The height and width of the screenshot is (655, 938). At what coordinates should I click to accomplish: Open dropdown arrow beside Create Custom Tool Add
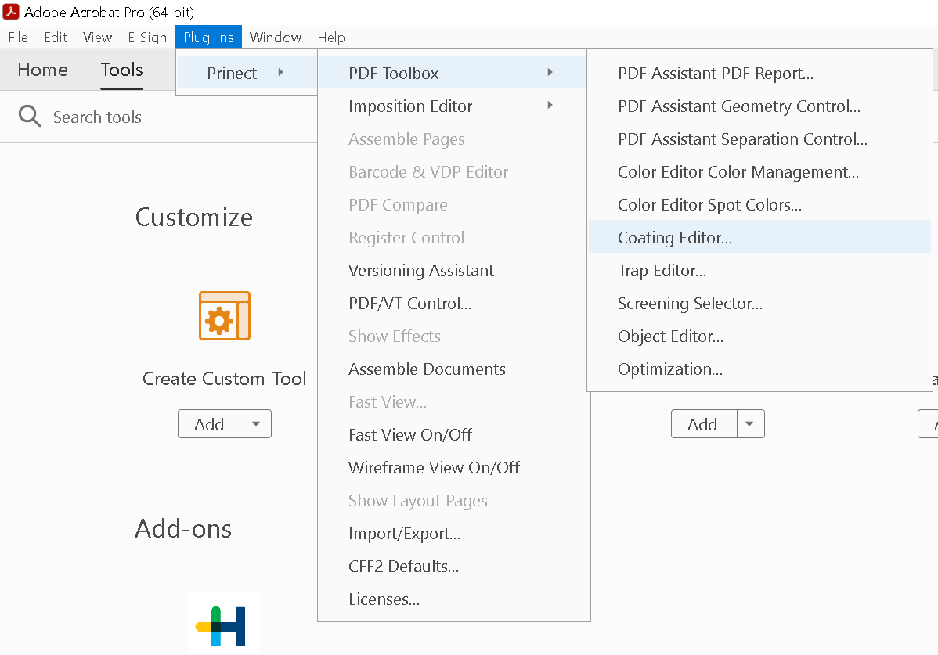258,423
